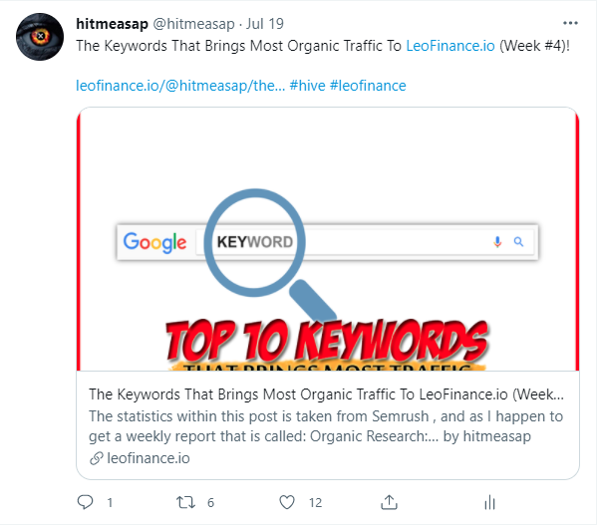Open hitmeasap's eye profile avatar

[x=40, y=37]
